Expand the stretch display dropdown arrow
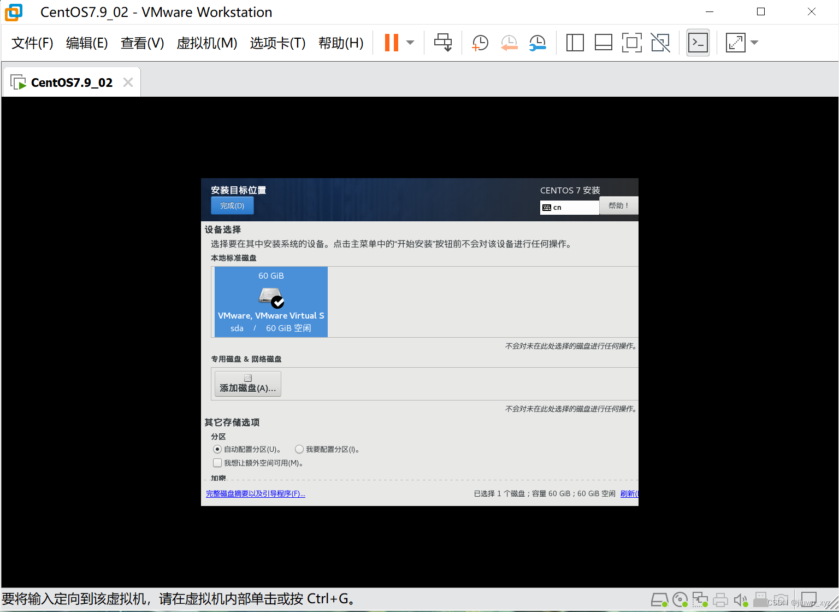839x612 pixels. pyautogui.click(x=754, y=43)
